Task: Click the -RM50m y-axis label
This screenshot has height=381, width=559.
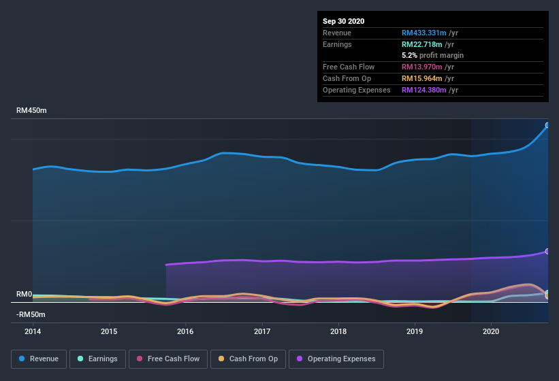Action: (x=31, y=315)
